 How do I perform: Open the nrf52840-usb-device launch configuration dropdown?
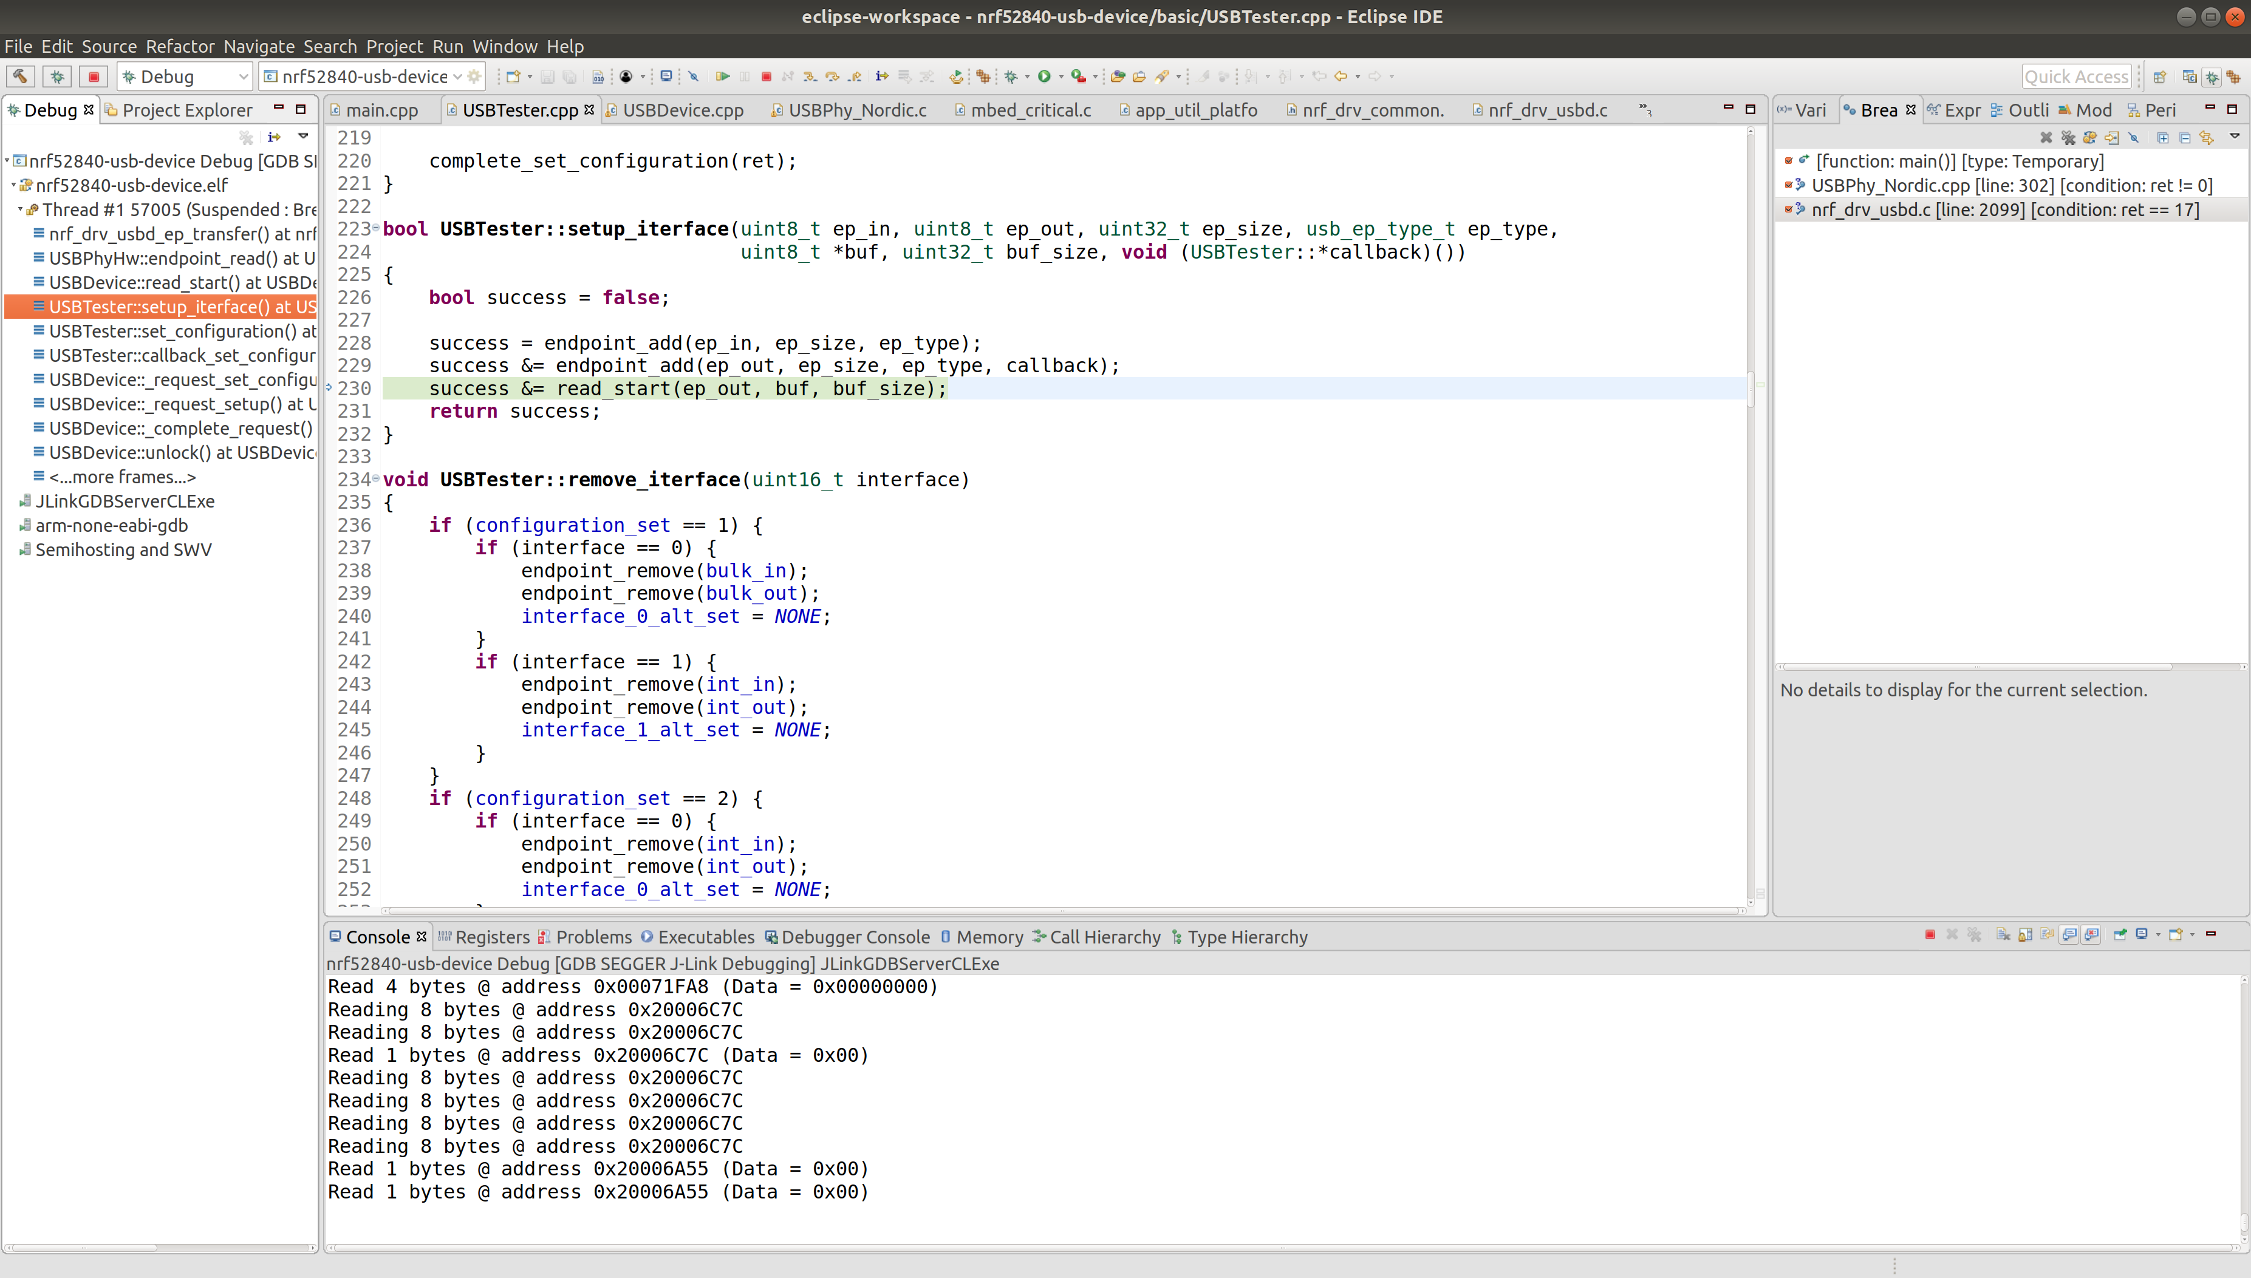tap(457, 76)
